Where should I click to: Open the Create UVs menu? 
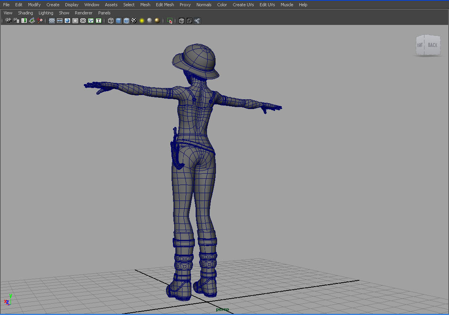tap(243, 5)
